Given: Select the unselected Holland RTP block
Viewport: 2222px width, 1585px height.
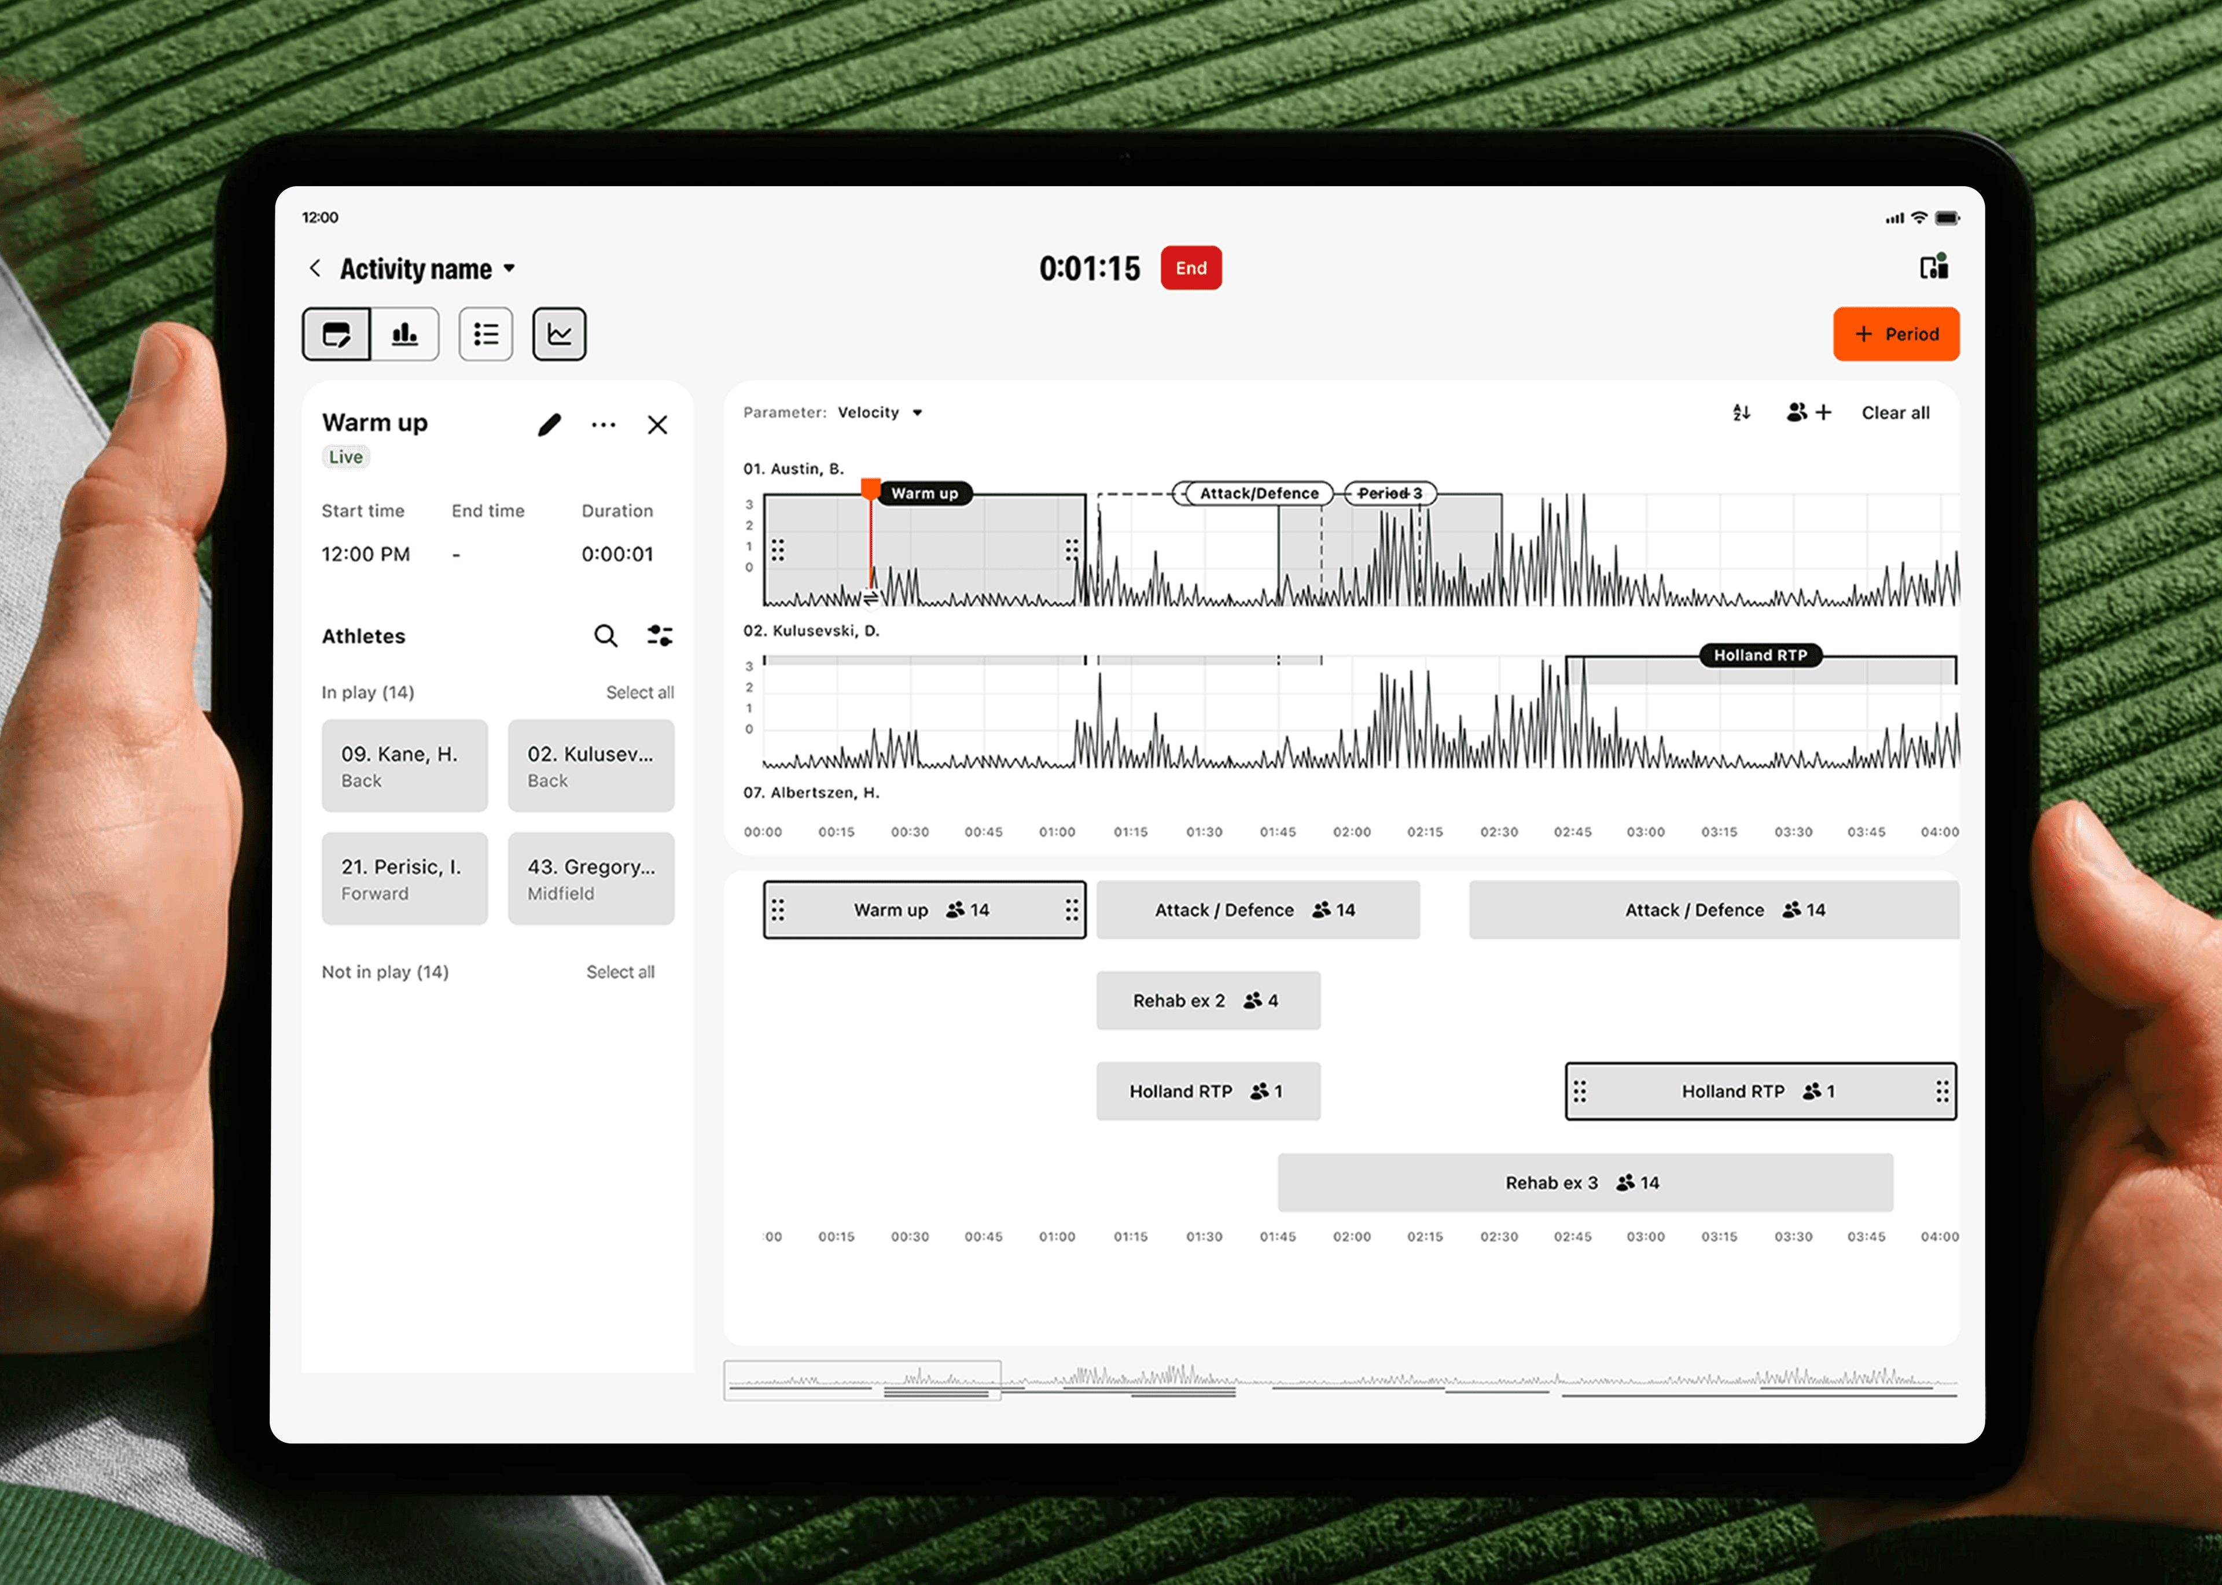Looking at the screenshot, I should point(1209,1092).
